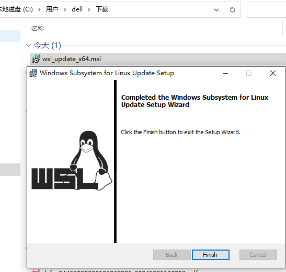Click the WSL penguin logo image
This screenshot has width=286, height=272.
[72, 161]
